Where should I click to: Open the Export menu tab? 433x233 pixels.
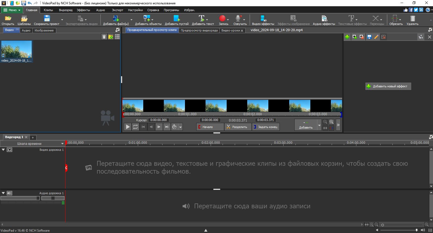[117, 10]
